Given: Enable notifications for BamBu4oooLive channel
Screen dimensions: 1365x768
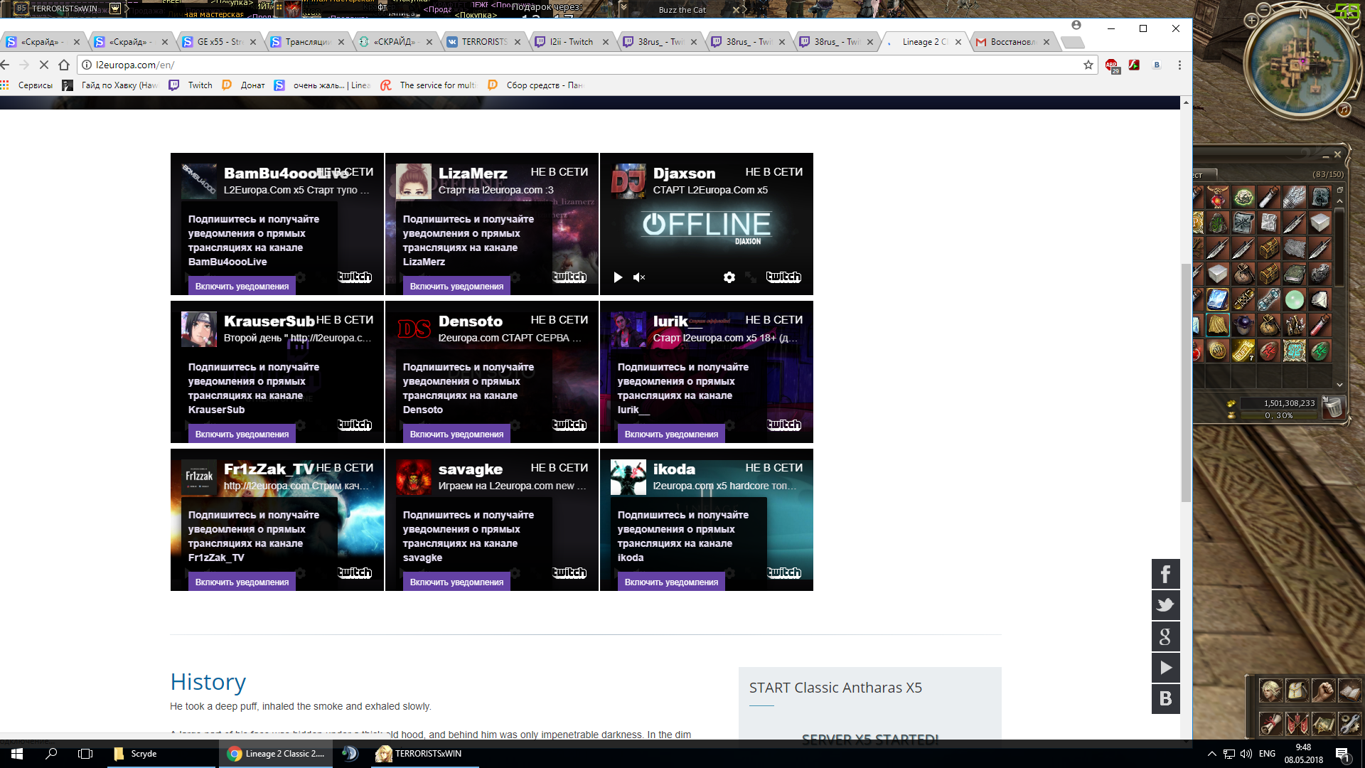Looking at the screenshot, I should tap(242, 286).
